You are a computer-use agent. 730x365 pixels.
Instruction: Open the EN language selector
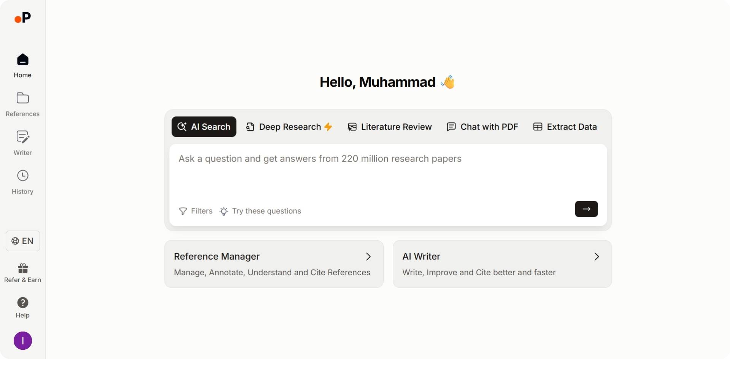(22, 241)
